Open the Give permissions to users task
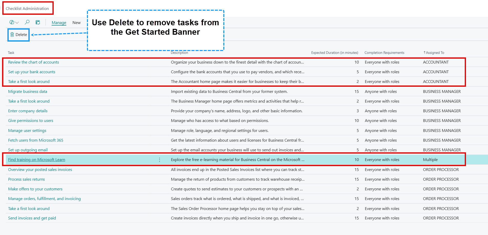Viewport: 488px width, 235px height. [x=30, y=120]
